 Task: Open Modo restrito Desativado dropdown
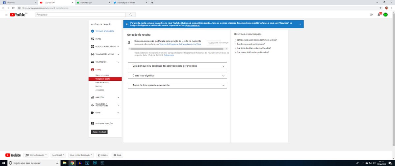click(x=81, y=155)
